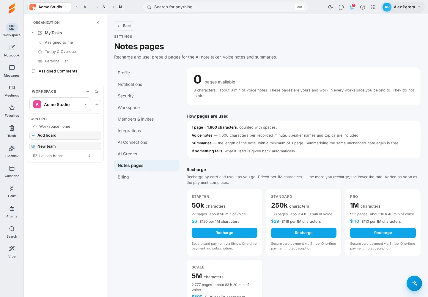Viewport: 428px width, 297px height.
Task: Open Agents in the sidebar
Action: coord(12,211)
